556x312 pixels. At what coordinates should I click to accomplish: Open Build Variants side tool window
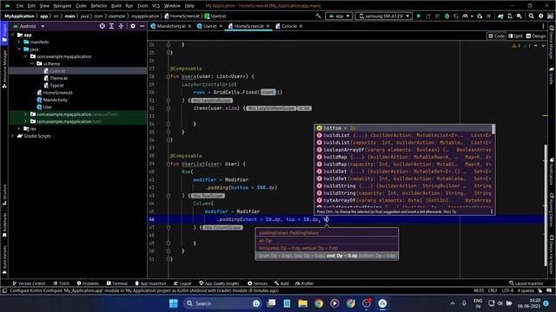pos(4,259)
